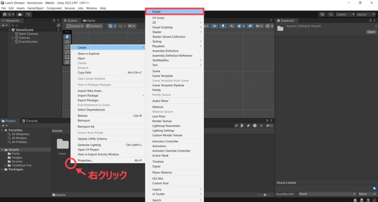This screenshot has width=378, height=202.
Task: Open the Layers dropdown
Action: [x=345, y=14]
